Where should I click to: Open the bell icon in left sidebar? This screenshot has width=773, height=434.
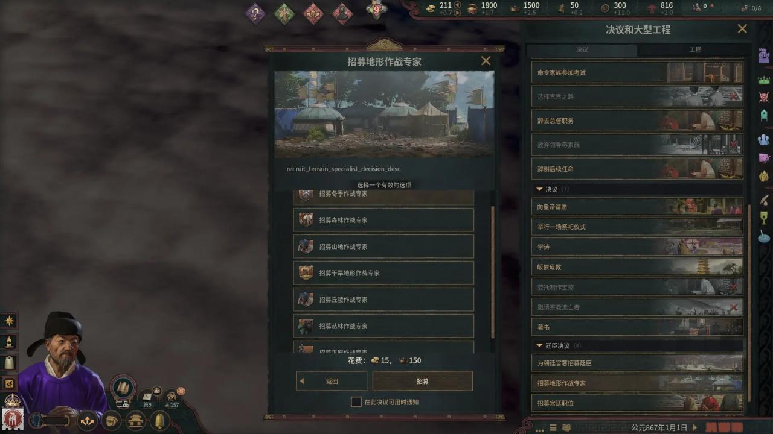pyautogui.click(x=9, y=362)
